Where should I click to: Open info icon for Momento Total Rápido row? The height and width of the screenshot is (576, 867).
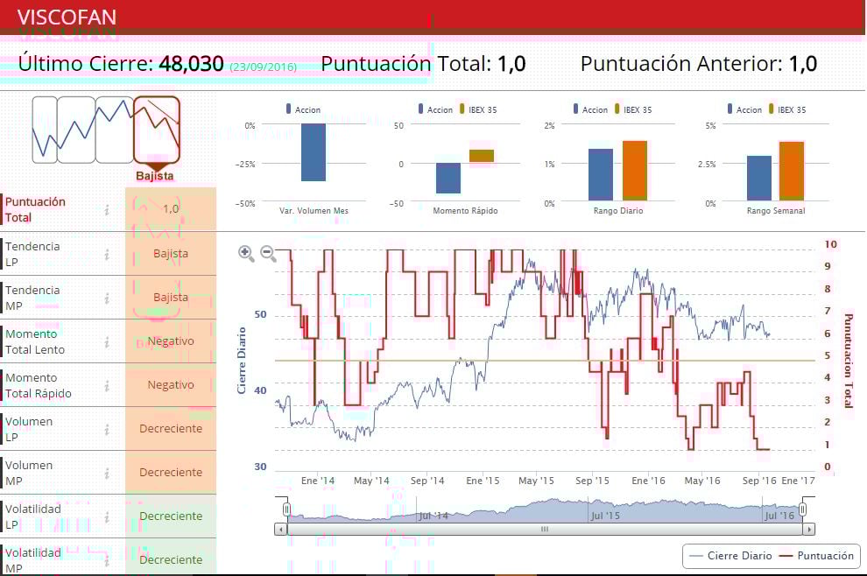(107, 386)
